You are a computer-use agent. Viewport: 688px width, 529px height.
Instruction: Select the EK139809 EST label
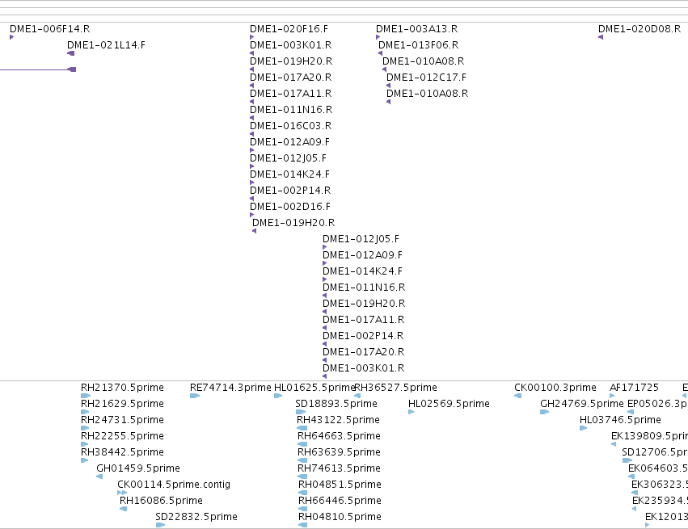tap(649, 436)
